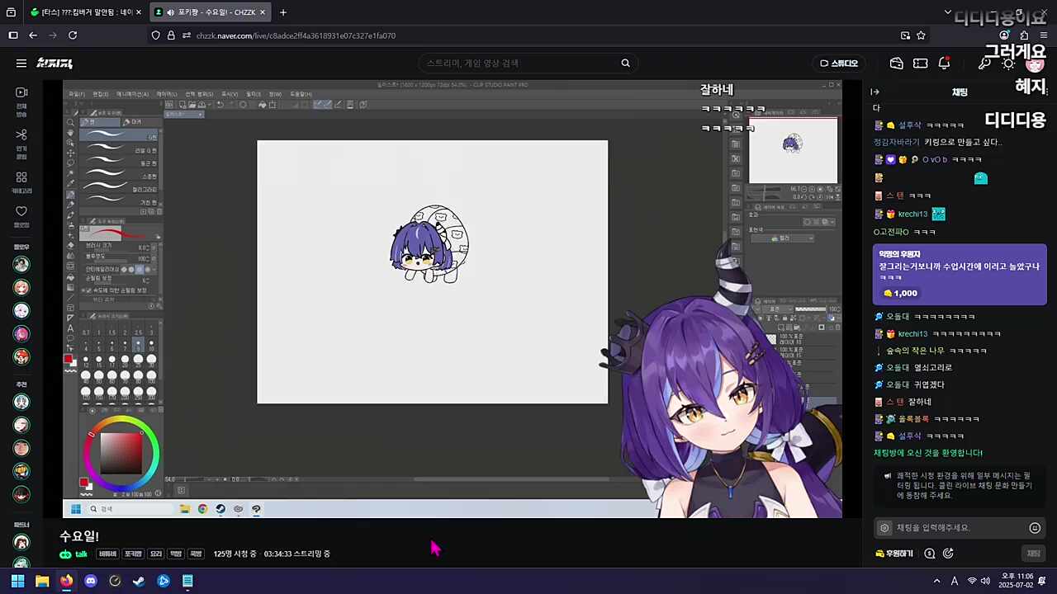Viewport: 1057px width, 594px height.
Task: Toggle the Chzzk dark and light theme
Action: 1008,64
